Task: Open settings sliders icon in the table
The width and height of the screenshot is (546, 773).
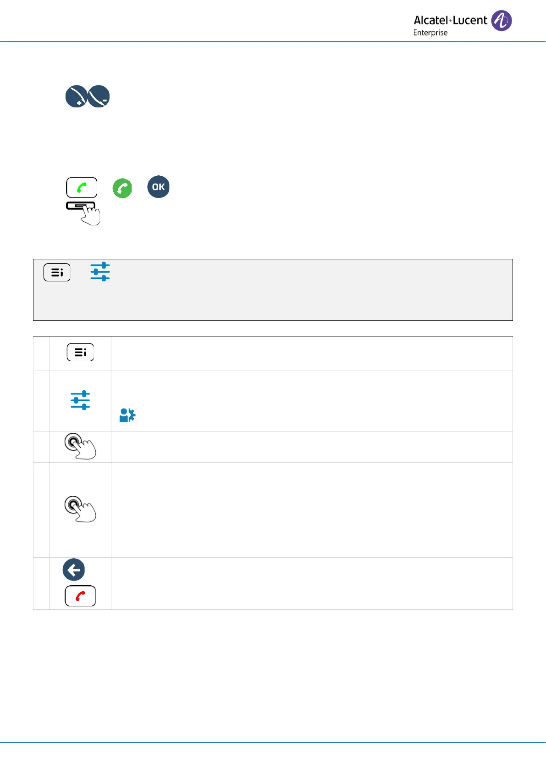Action: click(x=80, y=400)
